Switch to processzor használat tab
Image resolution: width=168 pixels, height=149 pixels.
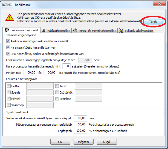click(22, 30)
